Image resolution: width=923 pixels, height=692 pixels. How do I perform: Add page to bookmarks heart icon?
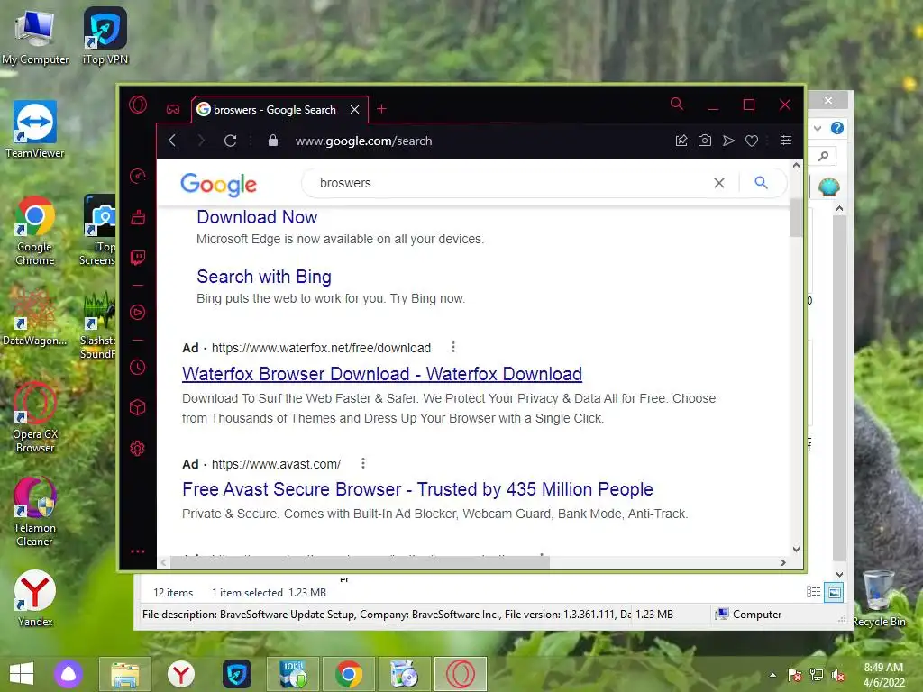[x=752, y=141]
